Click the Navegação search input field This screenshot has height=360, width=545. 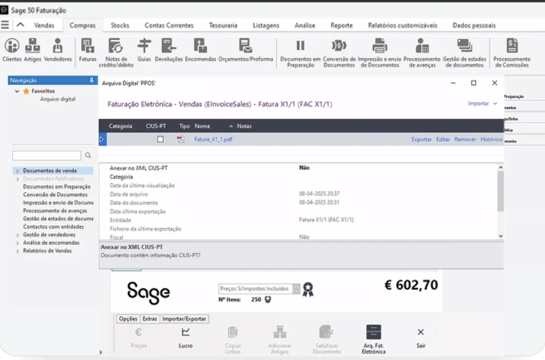point(47,156)
